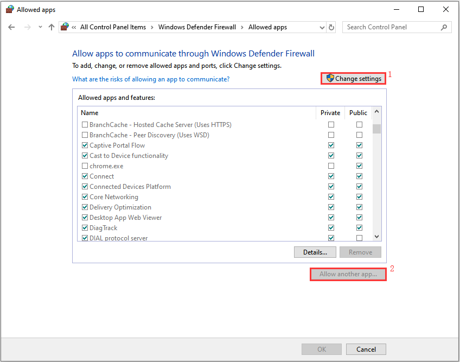Toggle BranchCache Hosted Cache Server checkbox

[85, 125]
